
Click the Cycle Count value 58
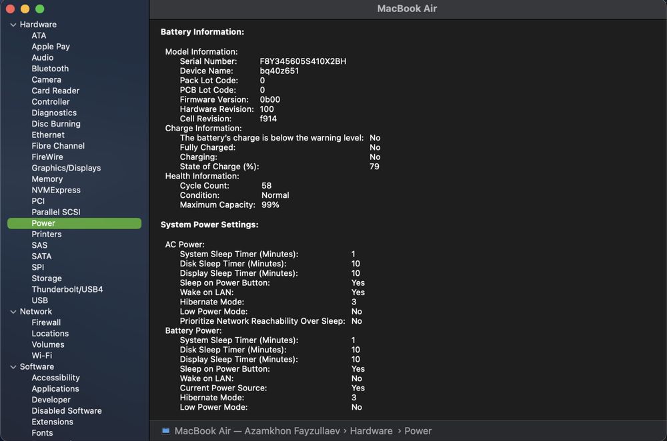point(266,186)
